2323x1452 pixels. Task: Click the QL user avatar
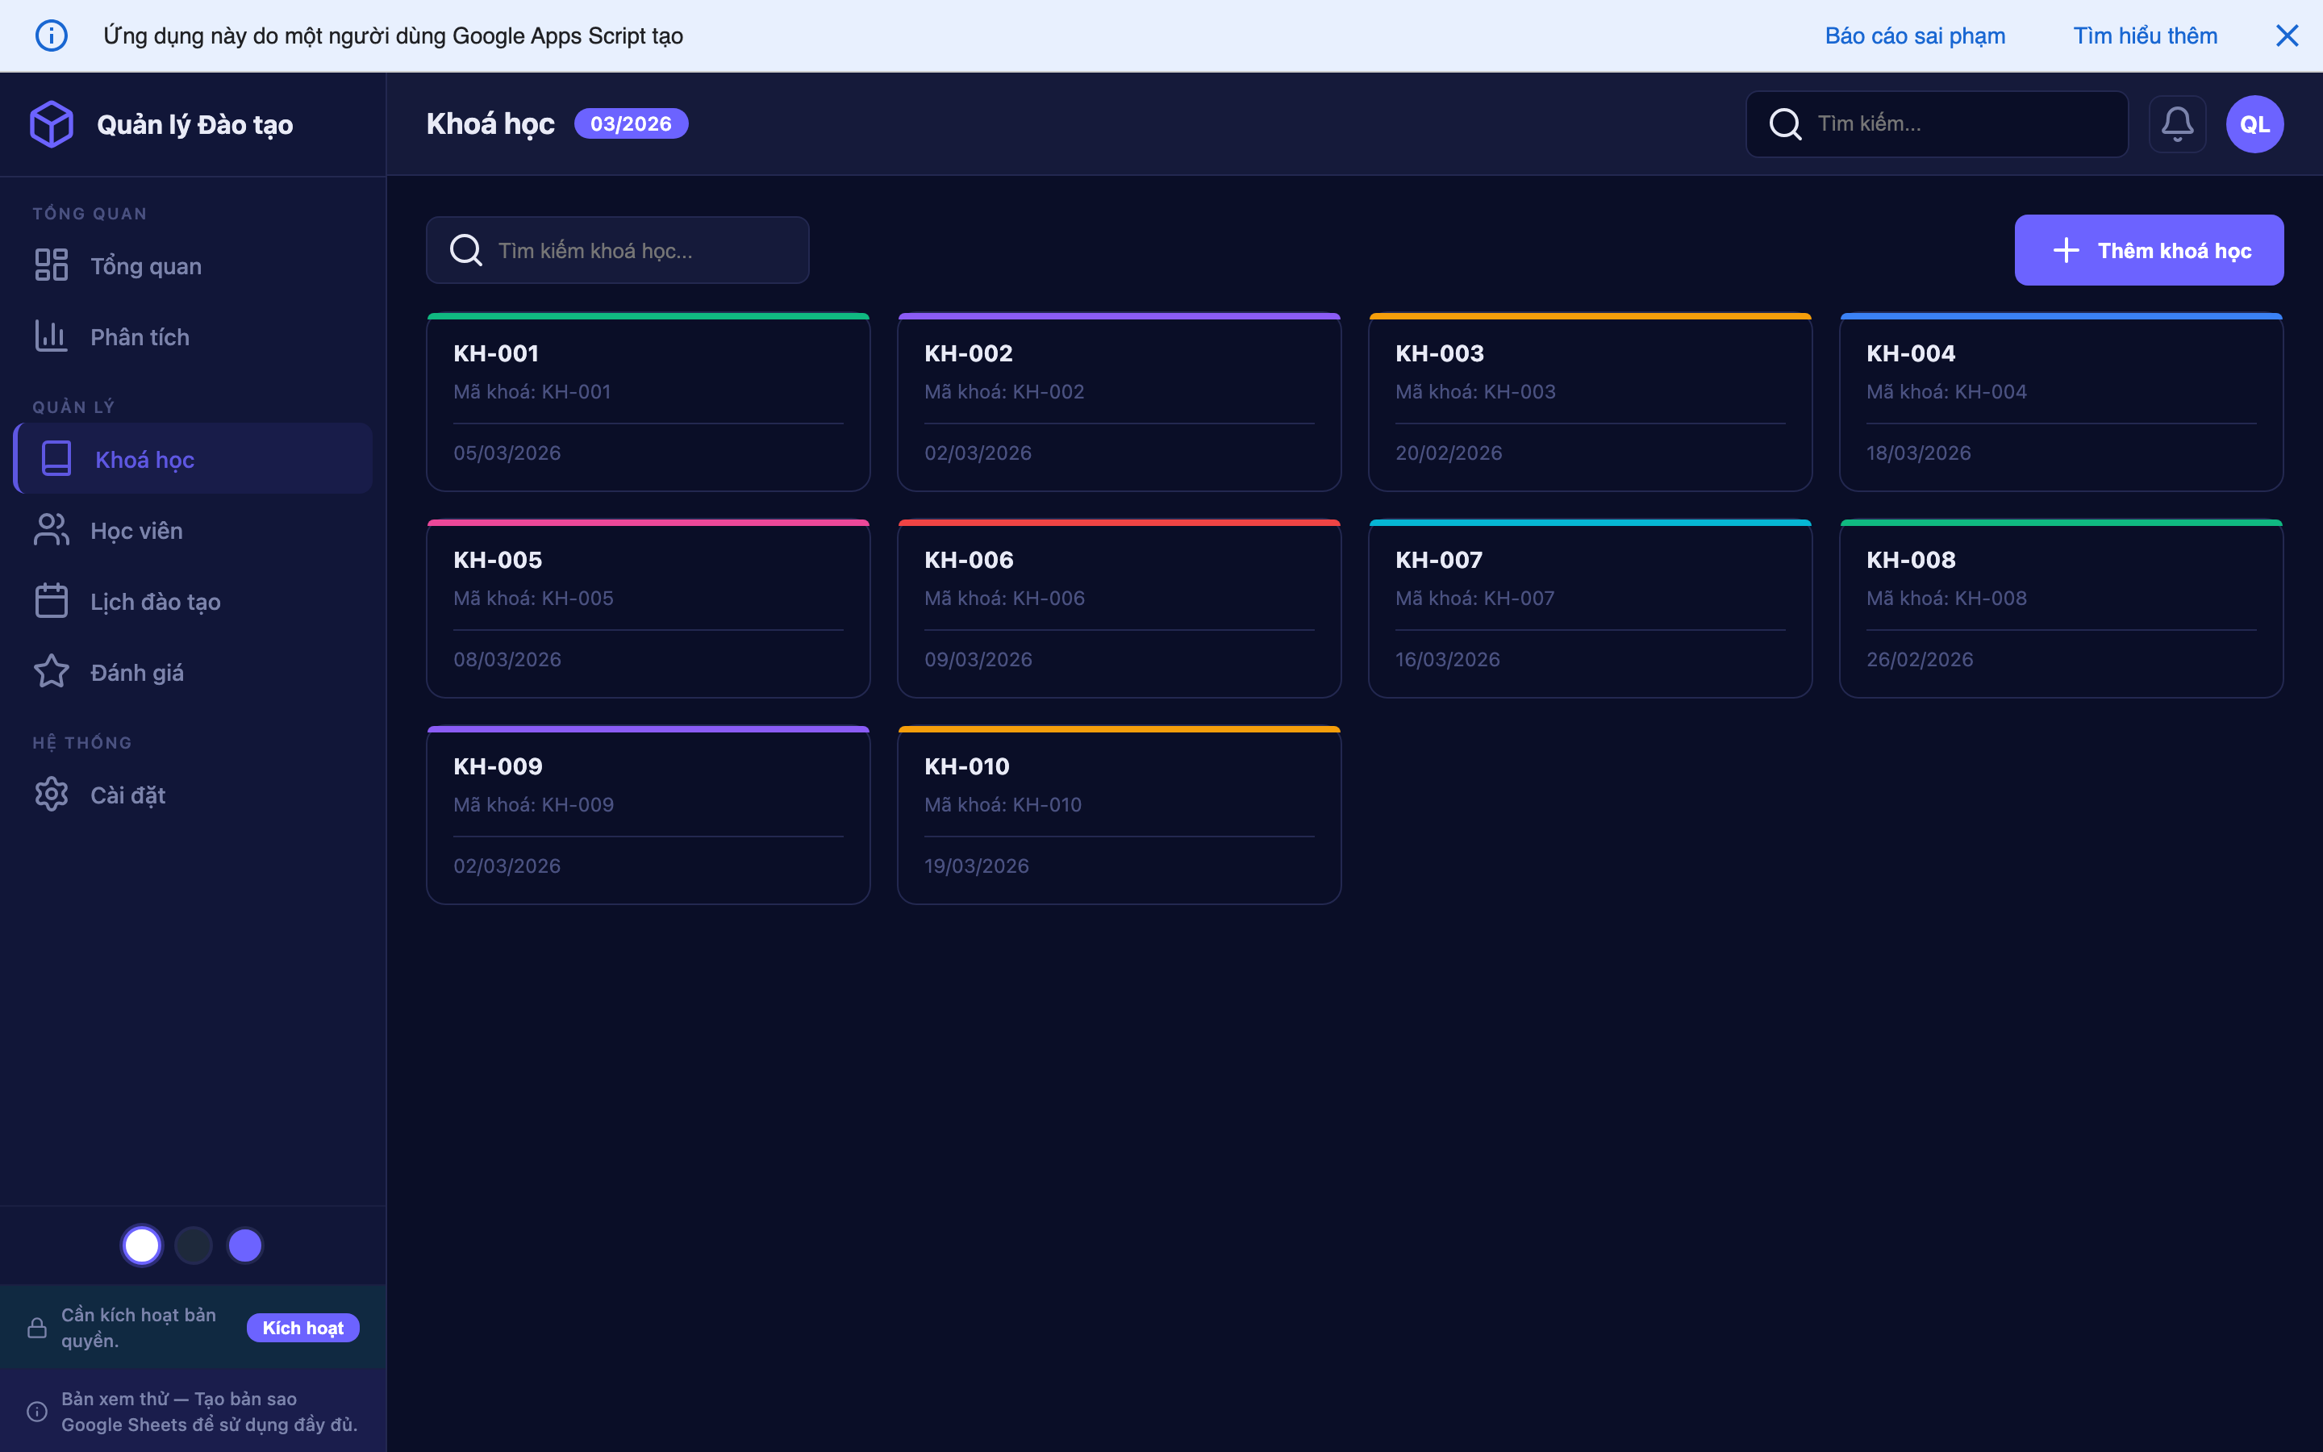(2254, 124)
